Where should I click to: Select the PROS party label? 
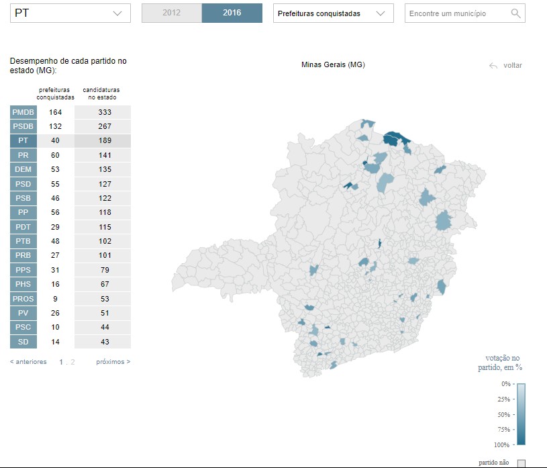click(23, 299)
